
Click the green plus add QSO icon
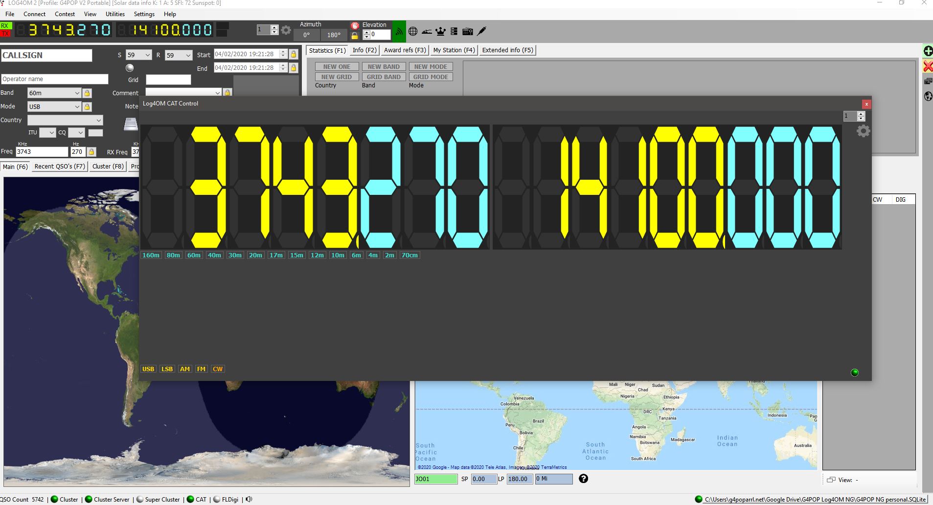[x=928, y=51]
